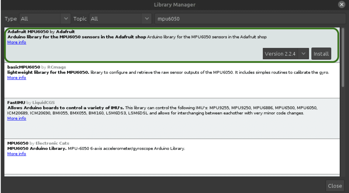Close the Library Manager with the X icon
349x193 pixels.
coord(342,5)
